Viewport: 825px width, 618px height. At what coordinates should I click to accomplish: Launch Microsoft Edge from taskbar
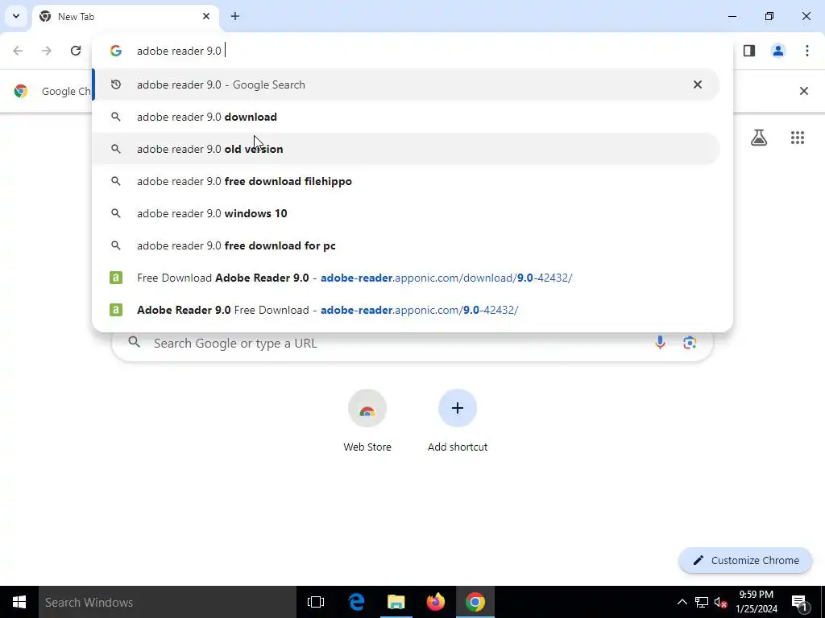pos(356,602)
